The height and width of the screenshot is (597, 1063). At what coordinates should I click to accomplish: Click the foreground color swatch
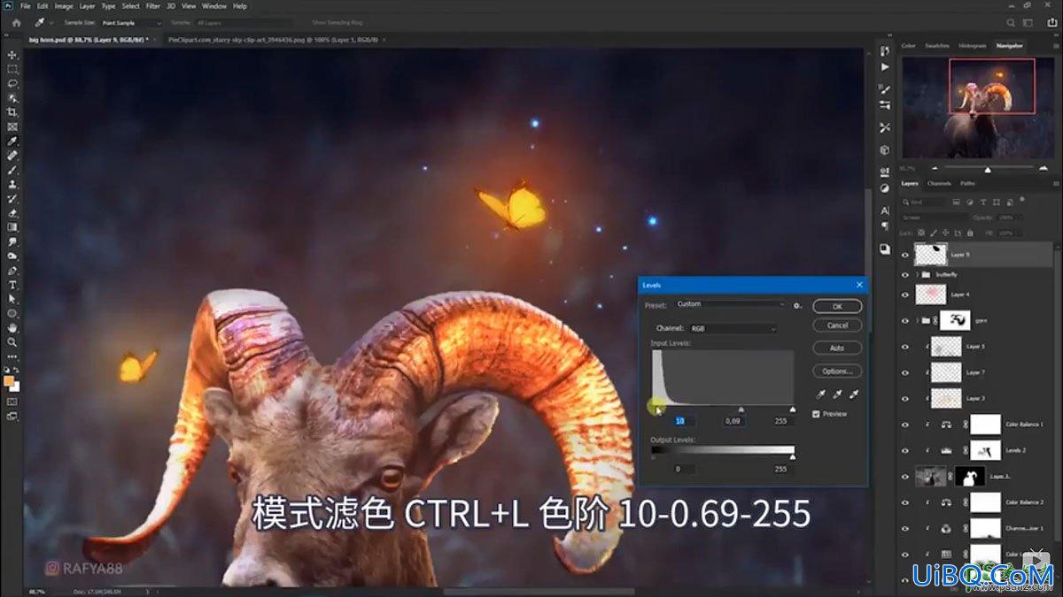click(x=9, y=381)
